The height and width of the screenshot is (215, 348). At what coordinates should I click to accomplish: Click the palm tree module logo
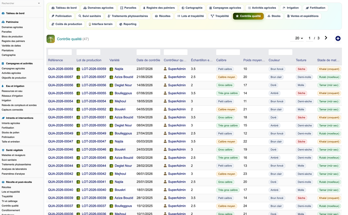50,39
